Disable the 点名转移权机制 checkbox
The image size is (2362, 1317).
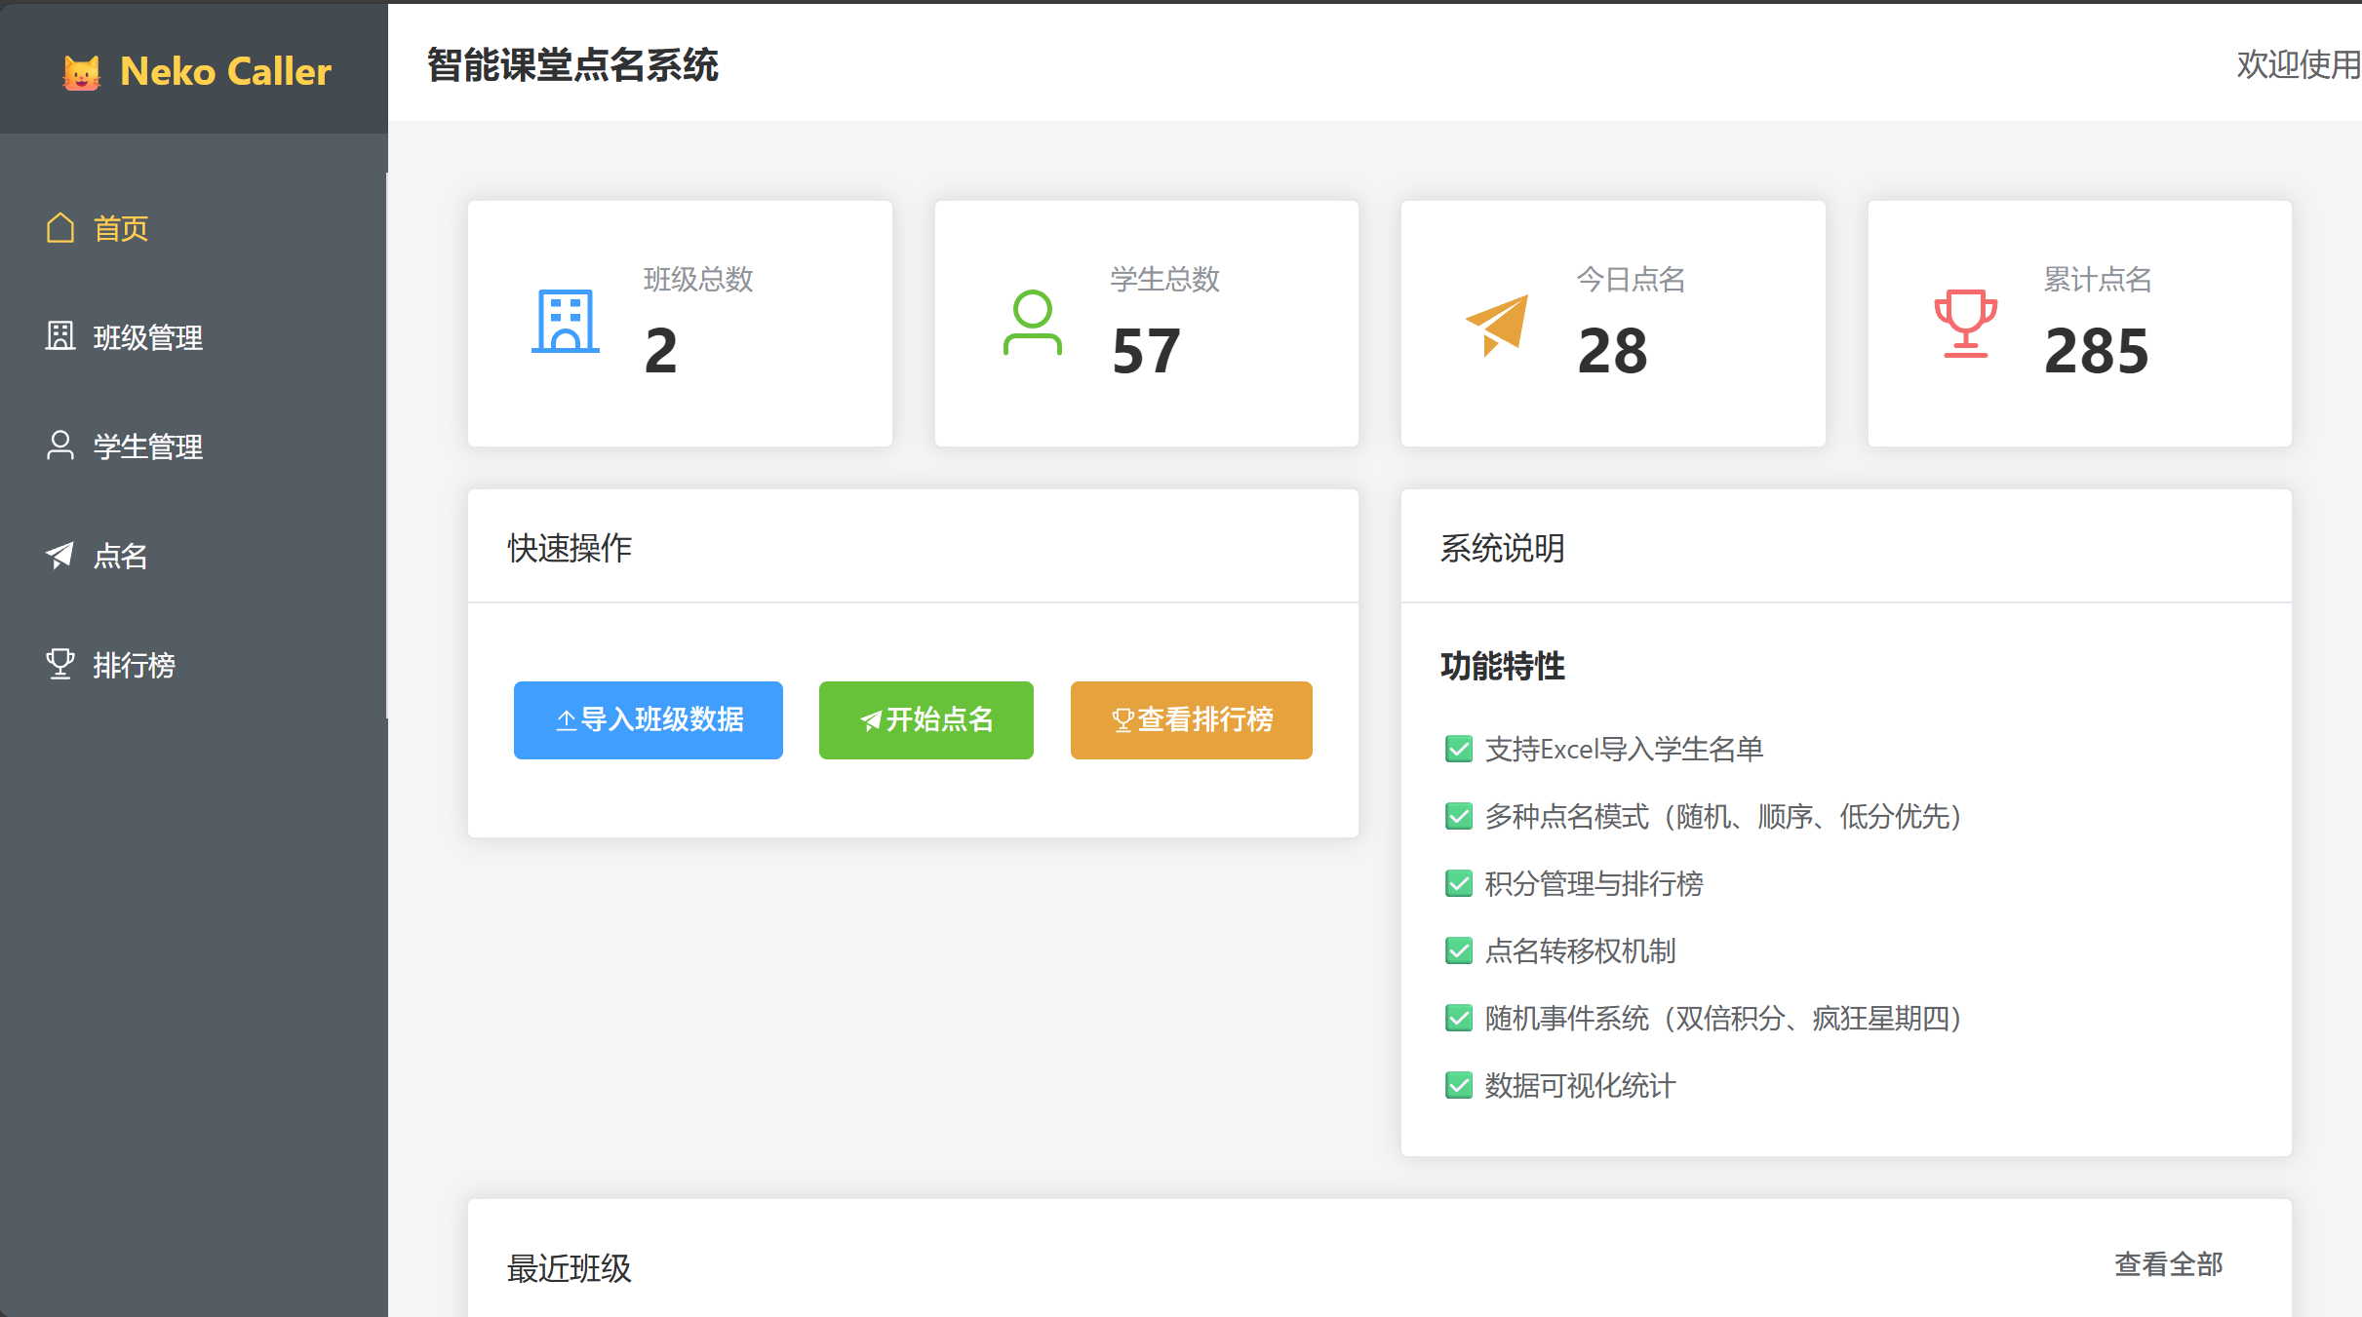click(x=1458, y=951)
